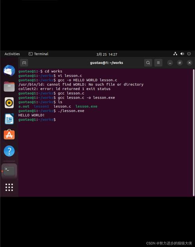The image size is (195, 247).
Task: Click the network status icon
Action: pos(175,54)
